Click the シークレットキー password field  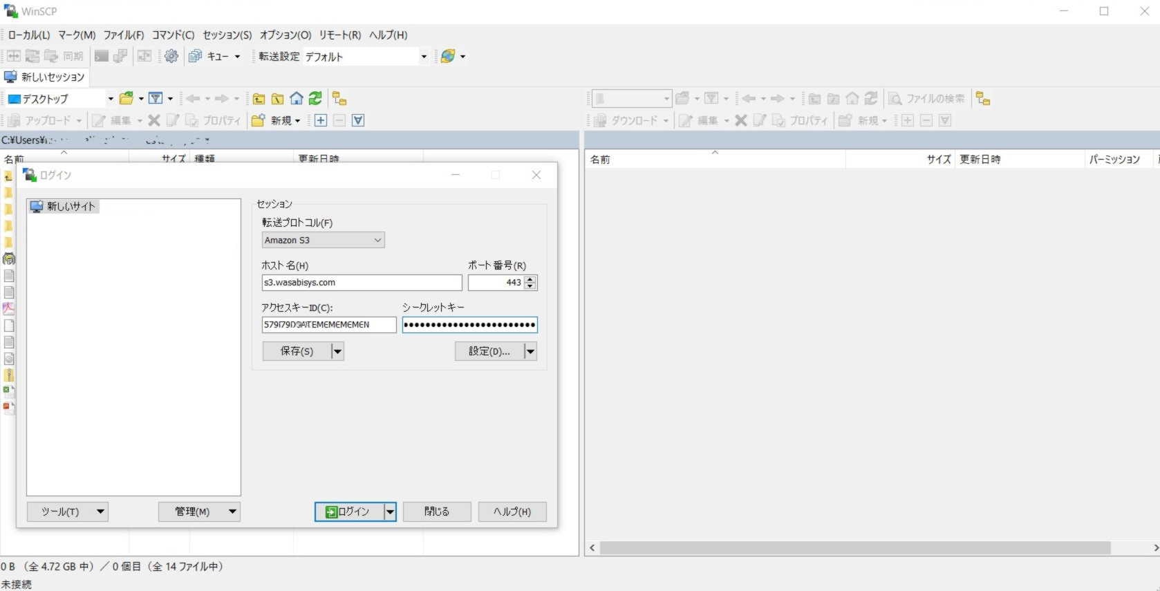point(470,325)
